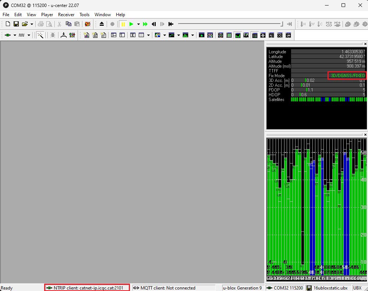Open the Autobauding magic wand tool
Image resolution: width=368 pixels, height=291 pixels.
40,35
